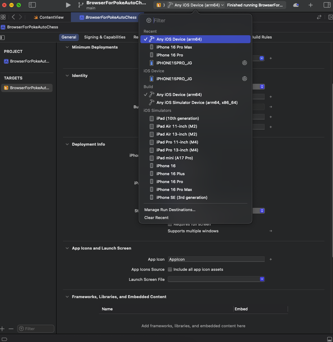Open the Minimum Deployments version dropdown

pos(262,58)
